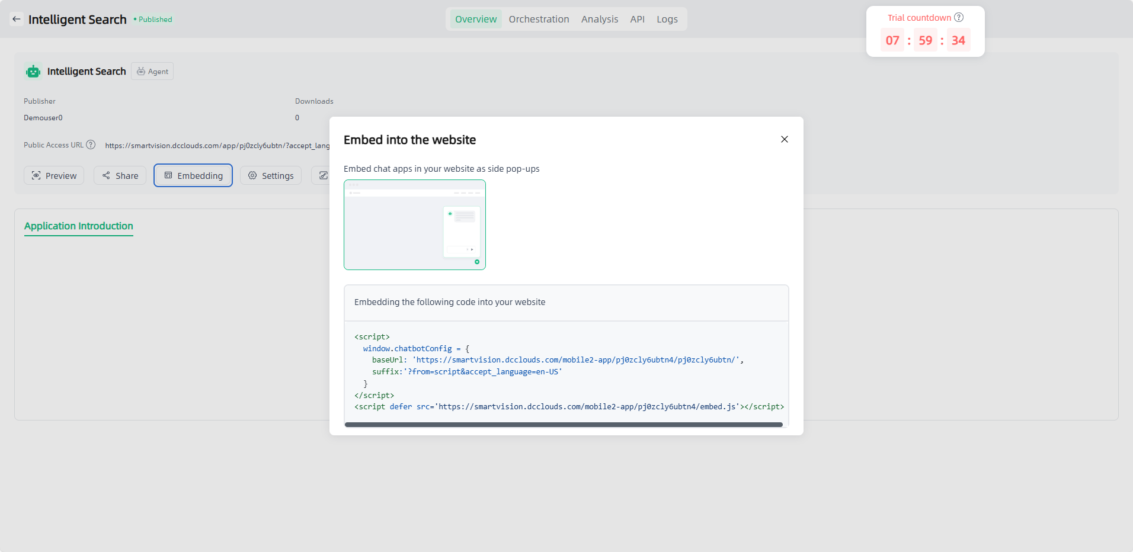This screenshot has width=1133, height=552.
Task: Click the Embedding button
Action: tap(193, 175)
